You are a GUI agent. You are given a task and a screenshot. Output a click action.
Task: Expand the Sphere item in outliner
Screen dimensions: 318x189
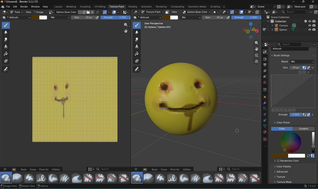click(272, 30)
